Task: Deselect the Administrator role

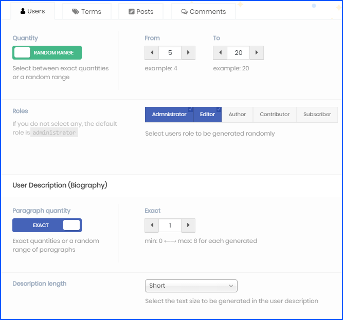Action: [169, 115]
